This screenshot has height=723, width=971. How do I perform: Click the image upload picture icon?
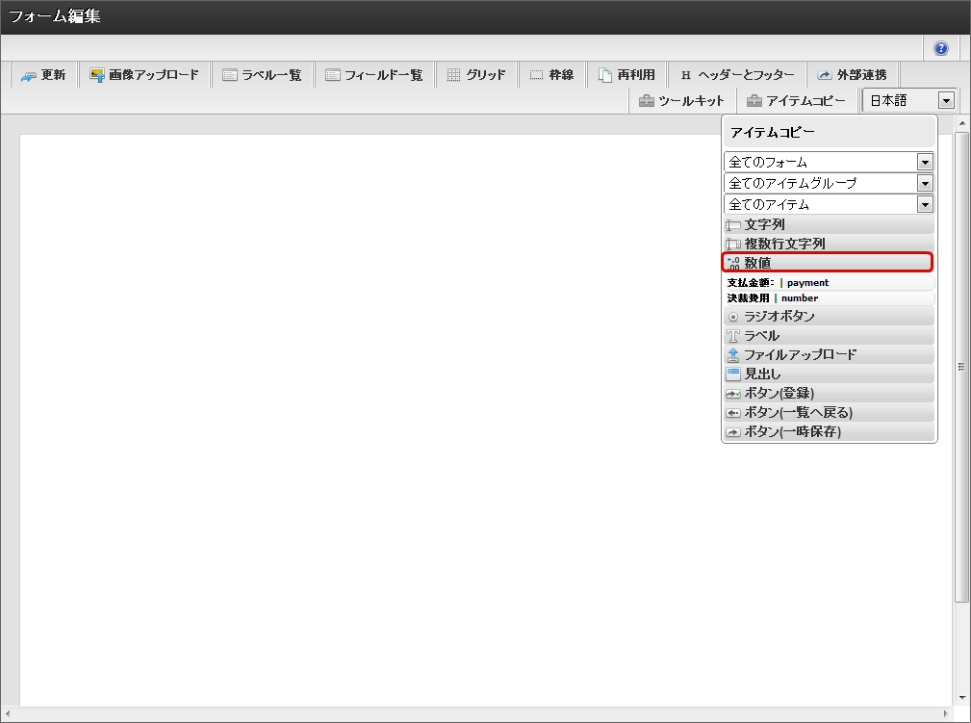point(97,75)
